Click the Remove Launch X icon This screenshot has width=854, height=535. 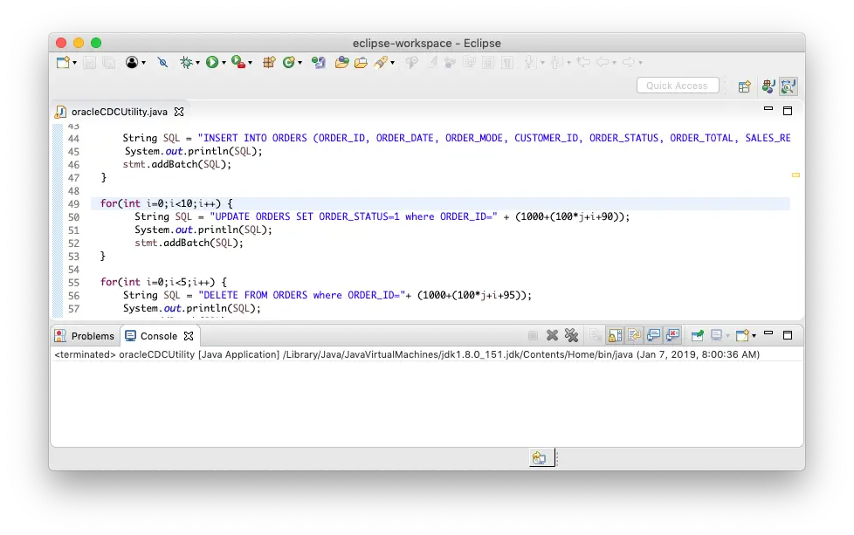pyautogui.click(x=552, y=335)
